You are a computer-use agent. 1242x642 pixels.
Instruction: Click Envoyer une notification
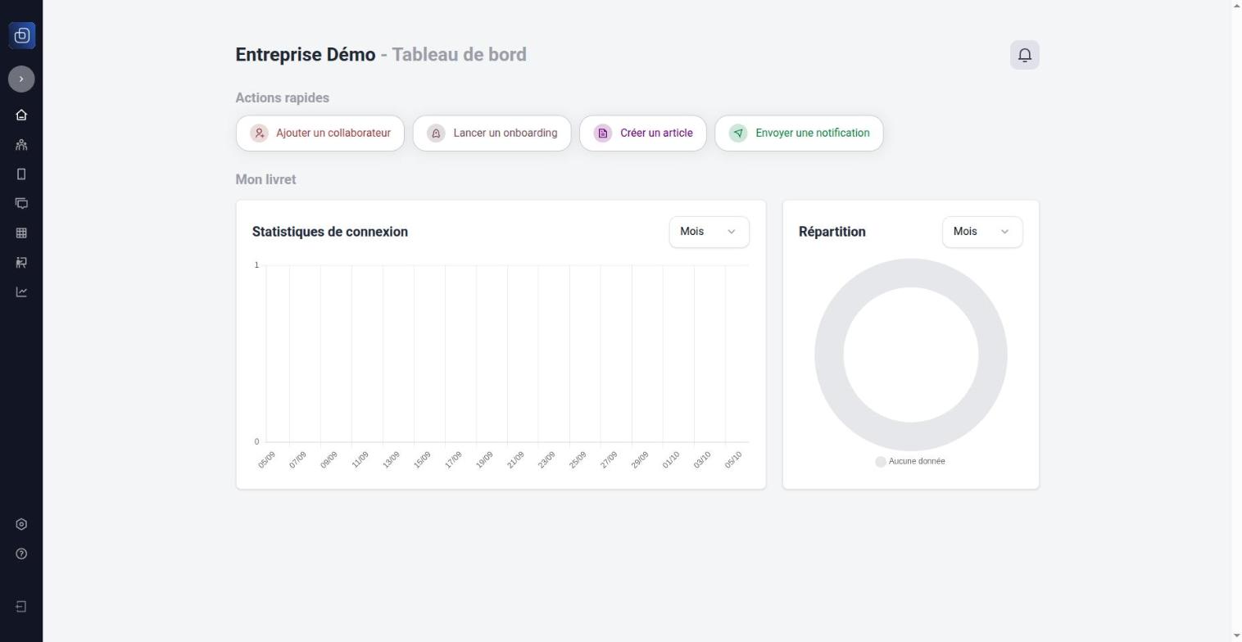799,133
